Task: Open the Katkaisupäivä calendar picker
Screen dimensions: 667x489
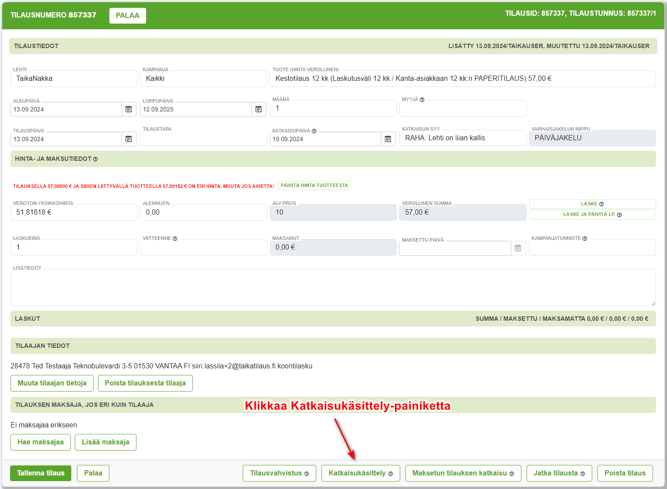Action: tap(388, 139)
